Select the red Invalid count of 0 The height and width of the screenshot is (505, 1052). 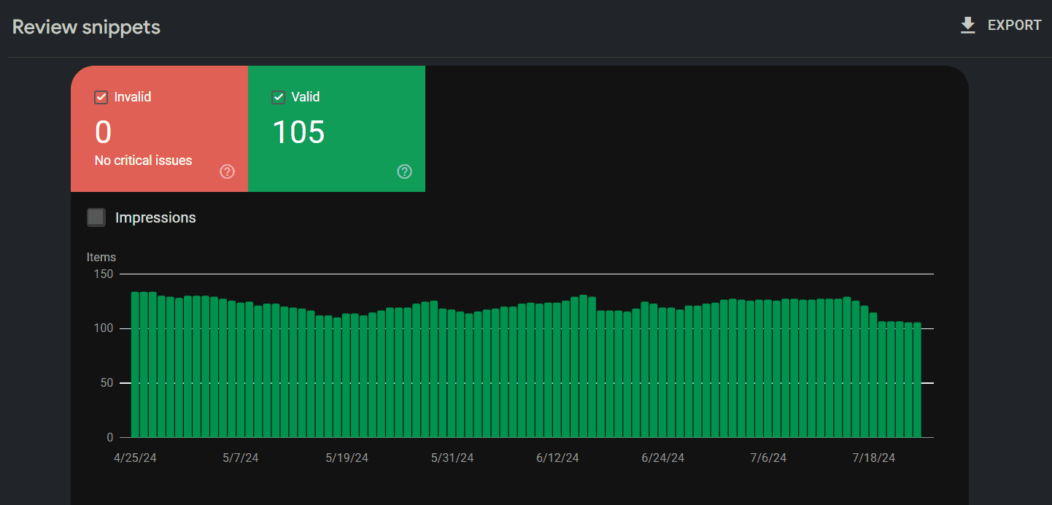[103, 132]
